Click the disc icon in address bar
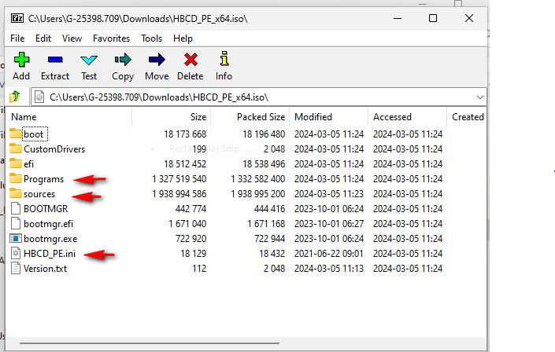The height and width of the screenshot is (352, 555). coord(39,97)
